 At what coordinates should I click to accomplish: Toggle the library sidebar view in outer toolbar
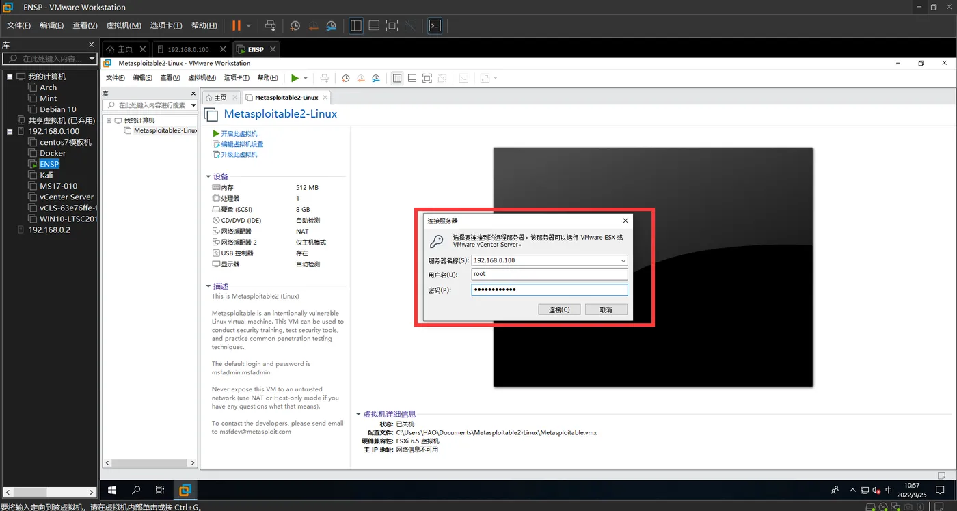[x=356, y=25]
